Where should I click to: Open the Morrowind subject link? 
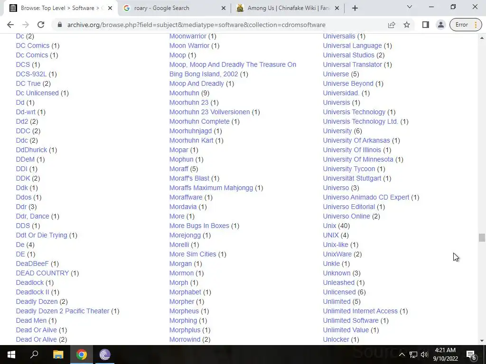(185, 339)
